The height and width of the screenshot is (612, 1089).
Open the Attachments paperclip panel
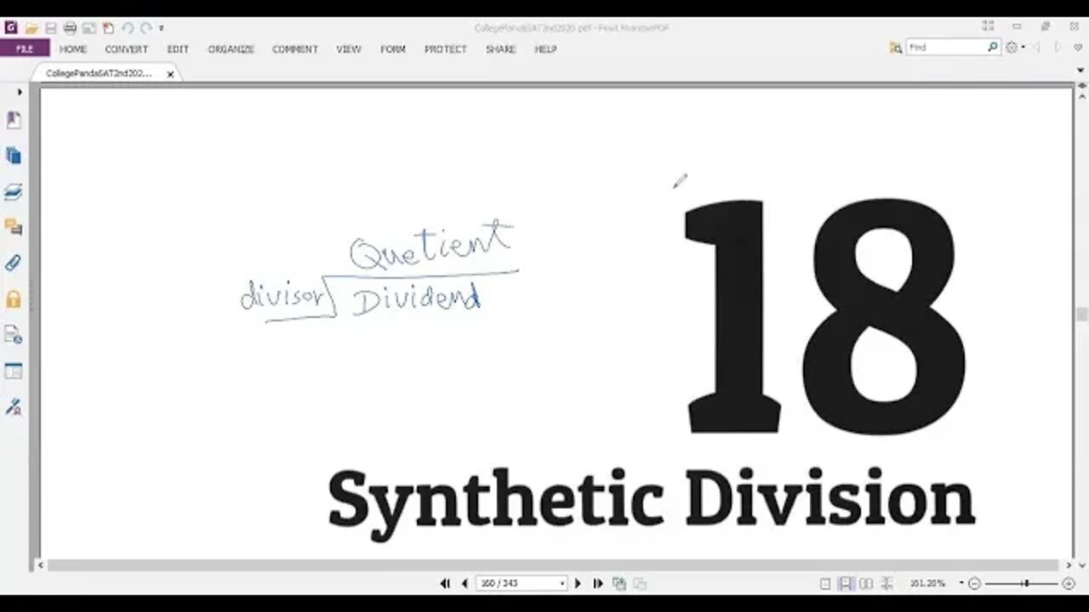pos(14,263)
